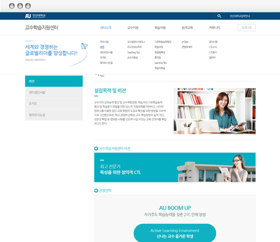
Task: Select 센터장인사말 in left sidebar
Action: (54, 93)
